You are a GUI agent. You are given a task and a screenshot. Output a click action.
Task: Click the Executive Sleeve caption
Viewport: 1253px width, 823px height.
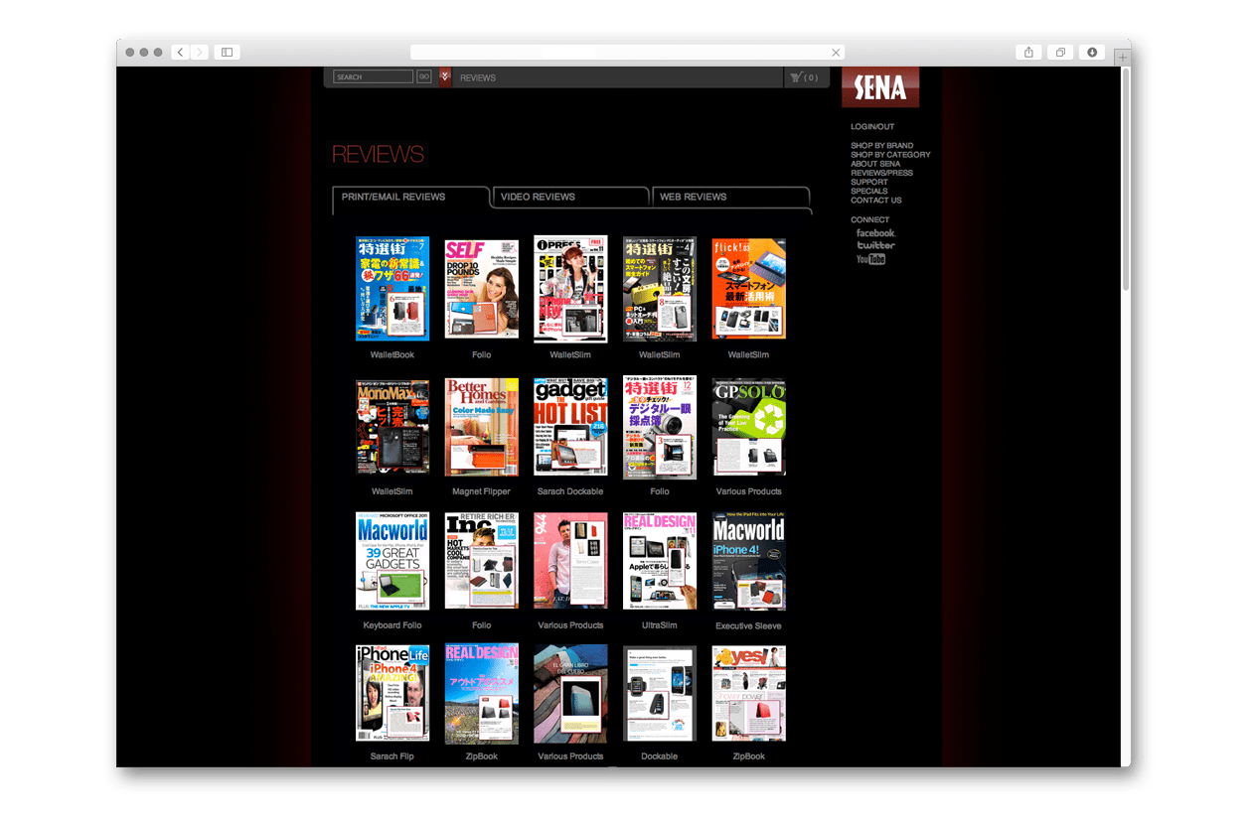[748, 626]
